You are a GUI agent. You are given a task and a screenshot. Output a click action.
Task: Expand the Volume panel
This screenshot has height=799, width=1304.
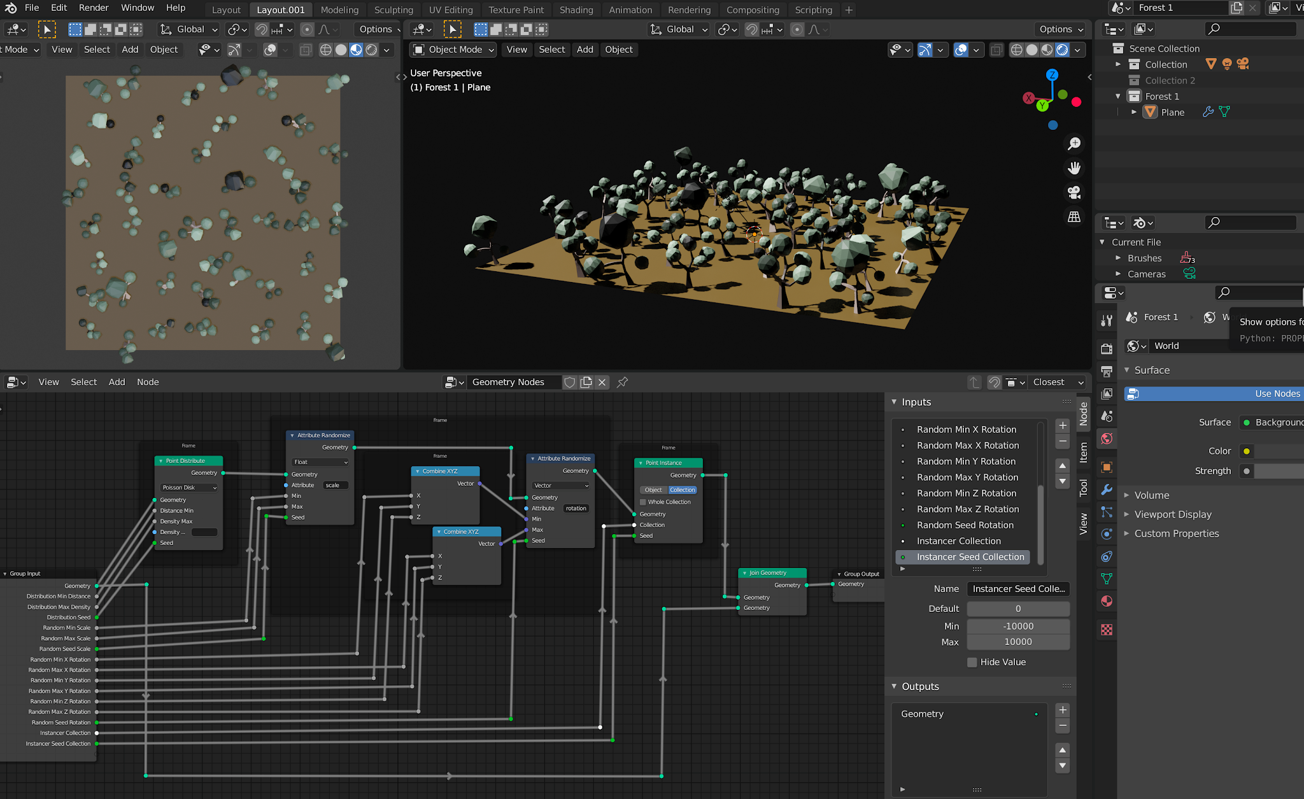[1151, 495]
